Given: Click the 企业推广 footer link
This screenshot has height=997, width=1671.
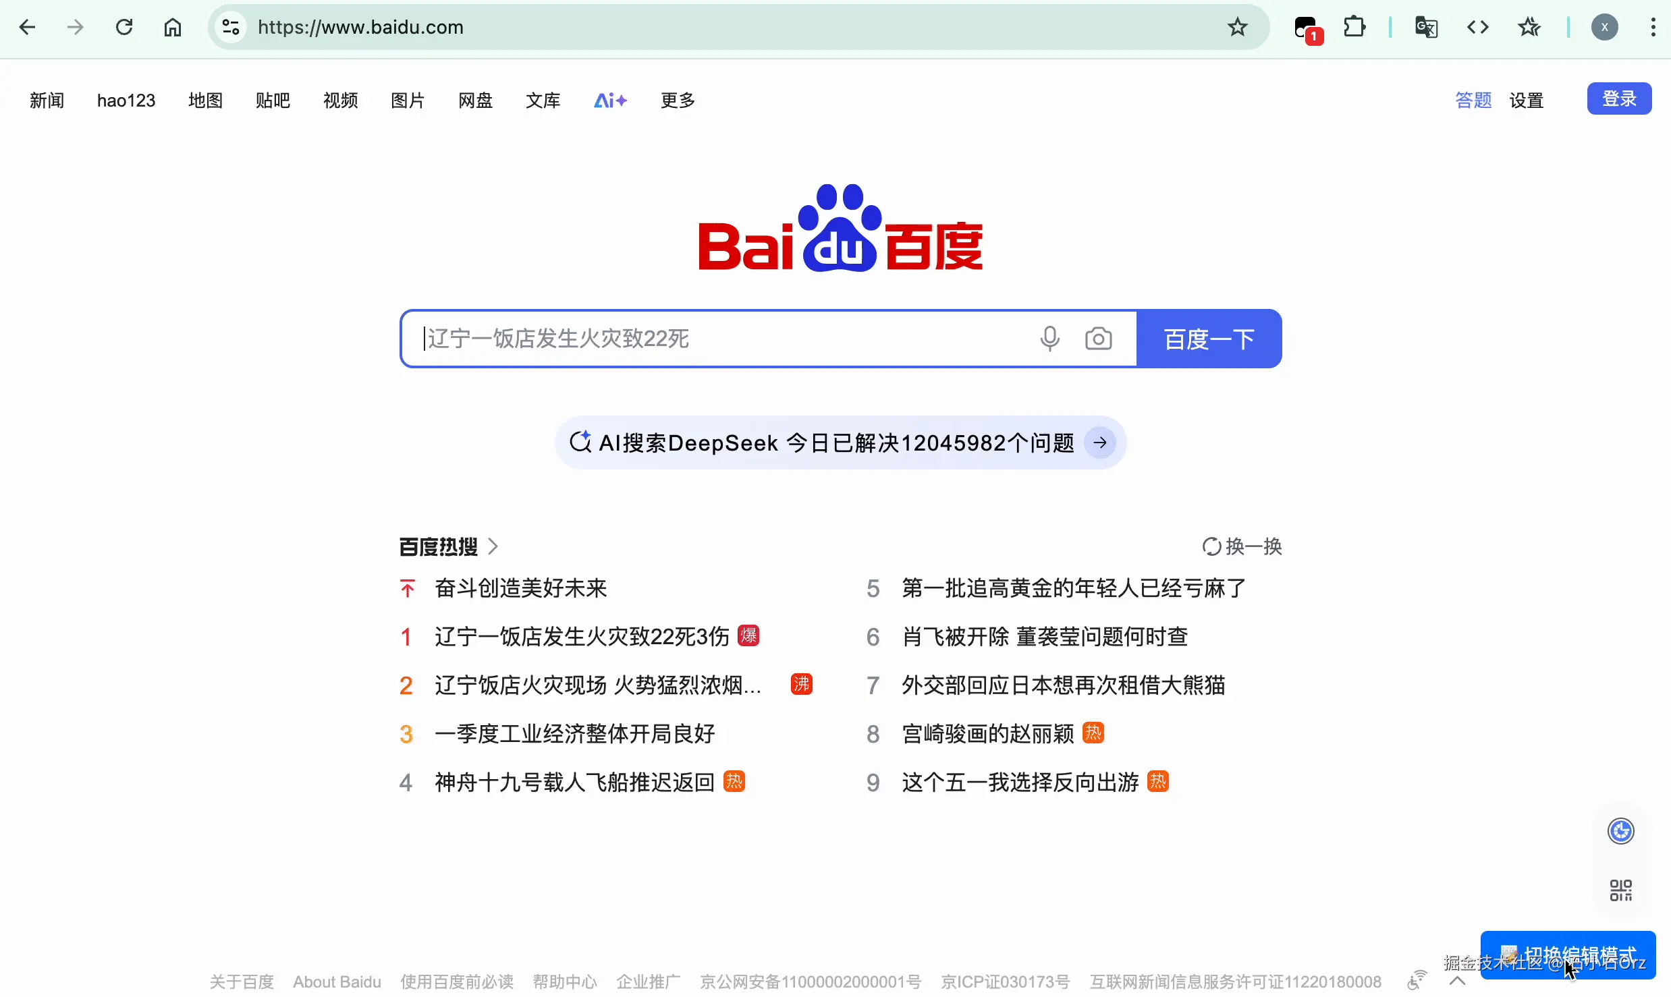Looking at the screenshot, I should (649, 981).
